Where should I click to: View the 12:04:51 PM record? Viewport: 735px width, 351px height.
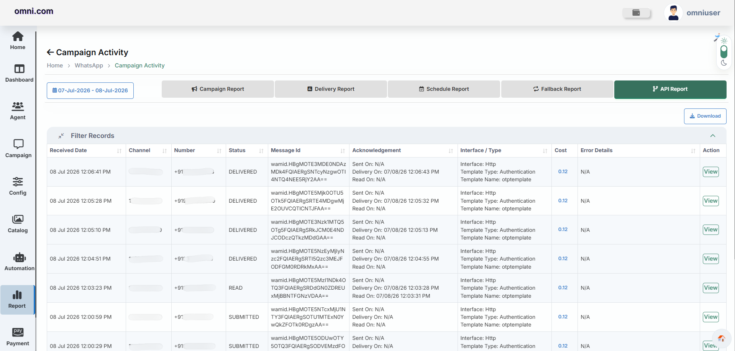tap(711, 259)
